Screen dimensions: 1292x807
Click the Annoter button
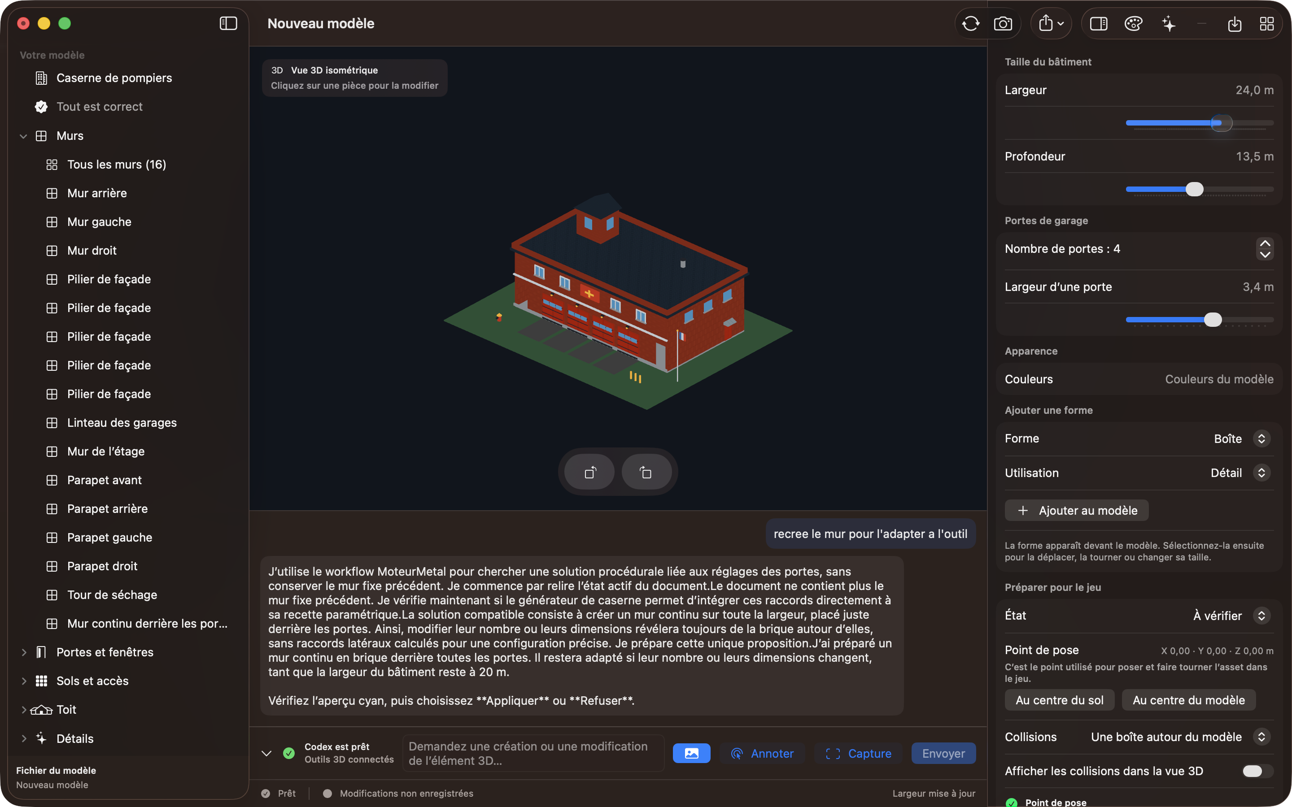(x=762, y=753)
